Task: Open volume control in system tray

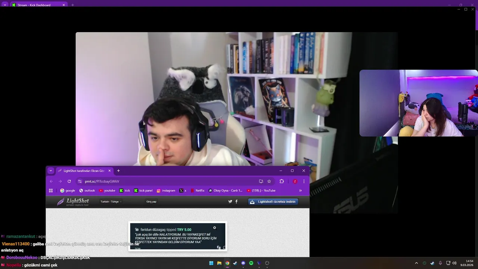Action: pyautogui.click(x=454, y=263)
